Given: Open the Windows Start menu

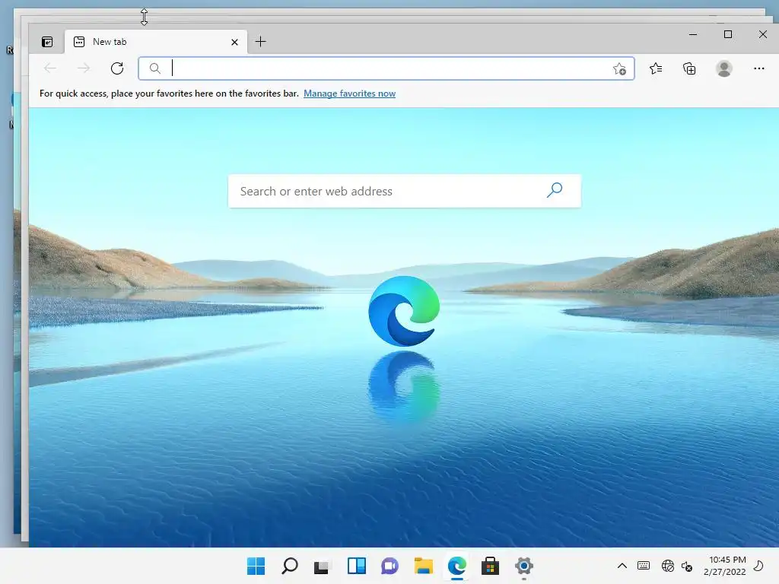Looking at the screenshot, I should [256, 566].
